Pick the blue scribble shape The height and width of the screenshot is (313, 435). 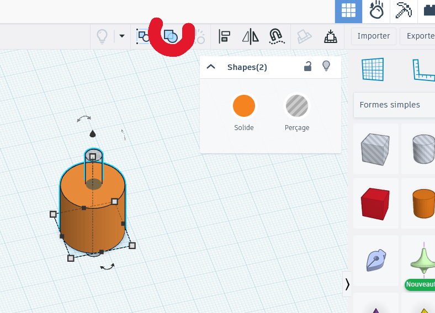(375, 260)
